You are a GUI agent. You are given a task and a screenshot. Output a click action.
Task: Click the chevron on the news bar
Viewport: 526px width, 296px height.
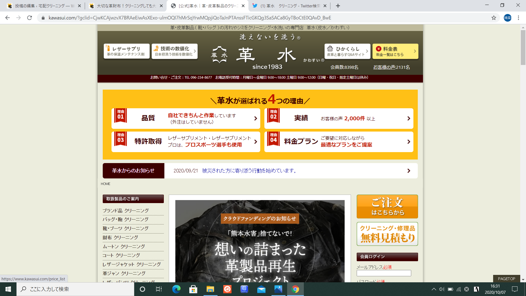(x=409, y=171)
